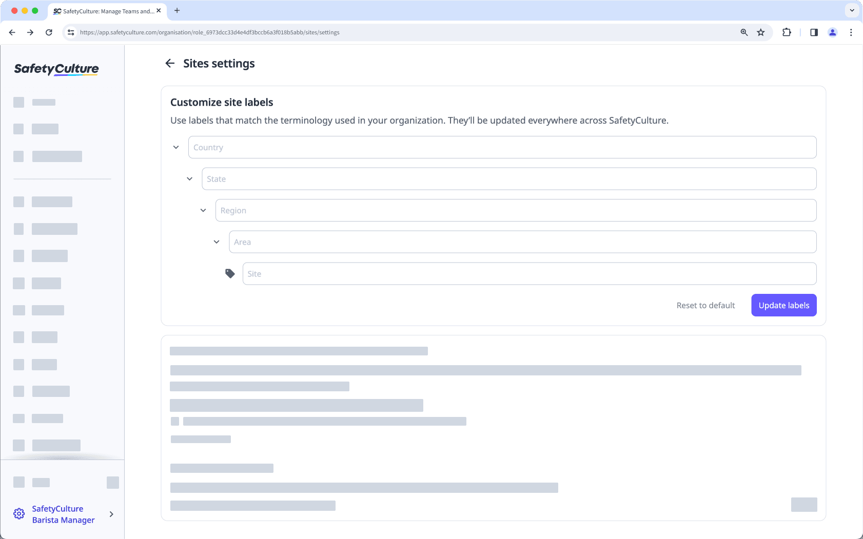This screenshot has height=539, width=863.
Task: Click the Reset to default link
Action: [705, 305]
